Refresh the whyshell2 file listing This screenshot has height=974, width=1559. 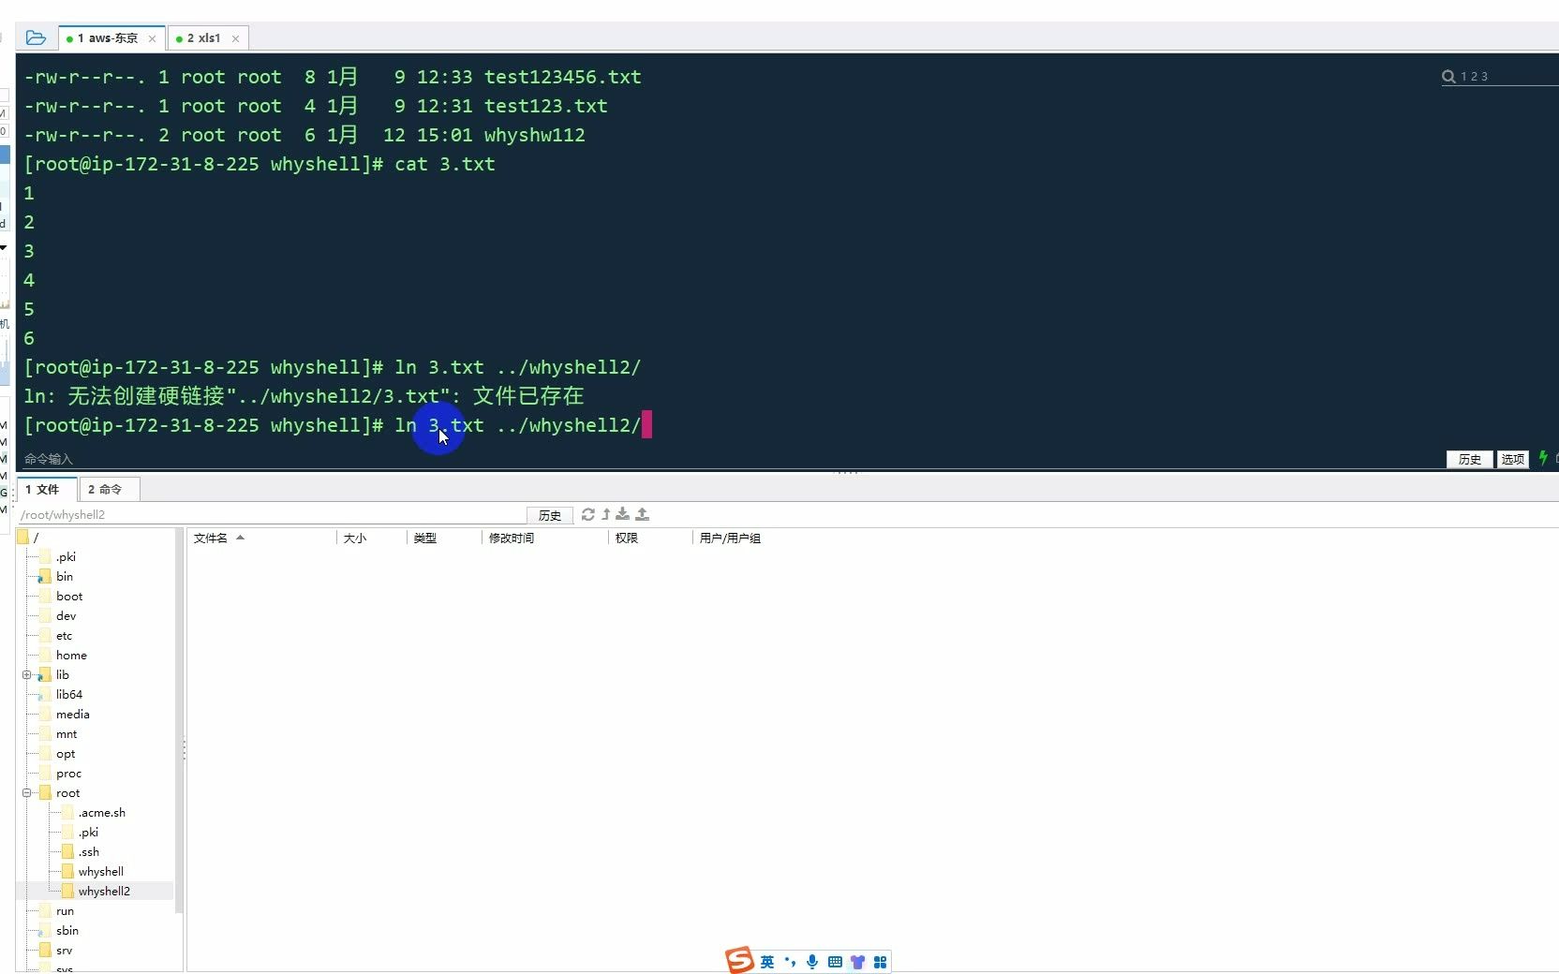[x=587, y=514]
